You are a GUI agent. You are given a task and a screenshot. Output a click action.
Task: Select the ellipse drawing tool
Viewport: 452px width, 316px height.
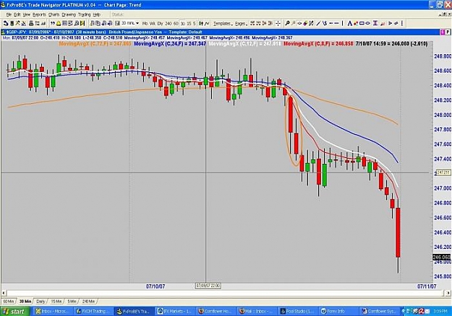point(368,23)
